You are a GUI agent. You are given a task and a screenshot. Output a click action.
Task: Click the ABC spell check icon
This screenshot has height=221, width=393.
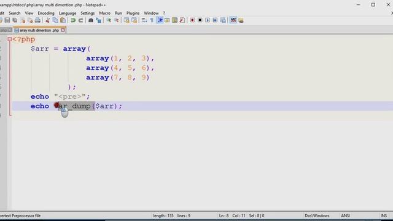tap(233, 20)
